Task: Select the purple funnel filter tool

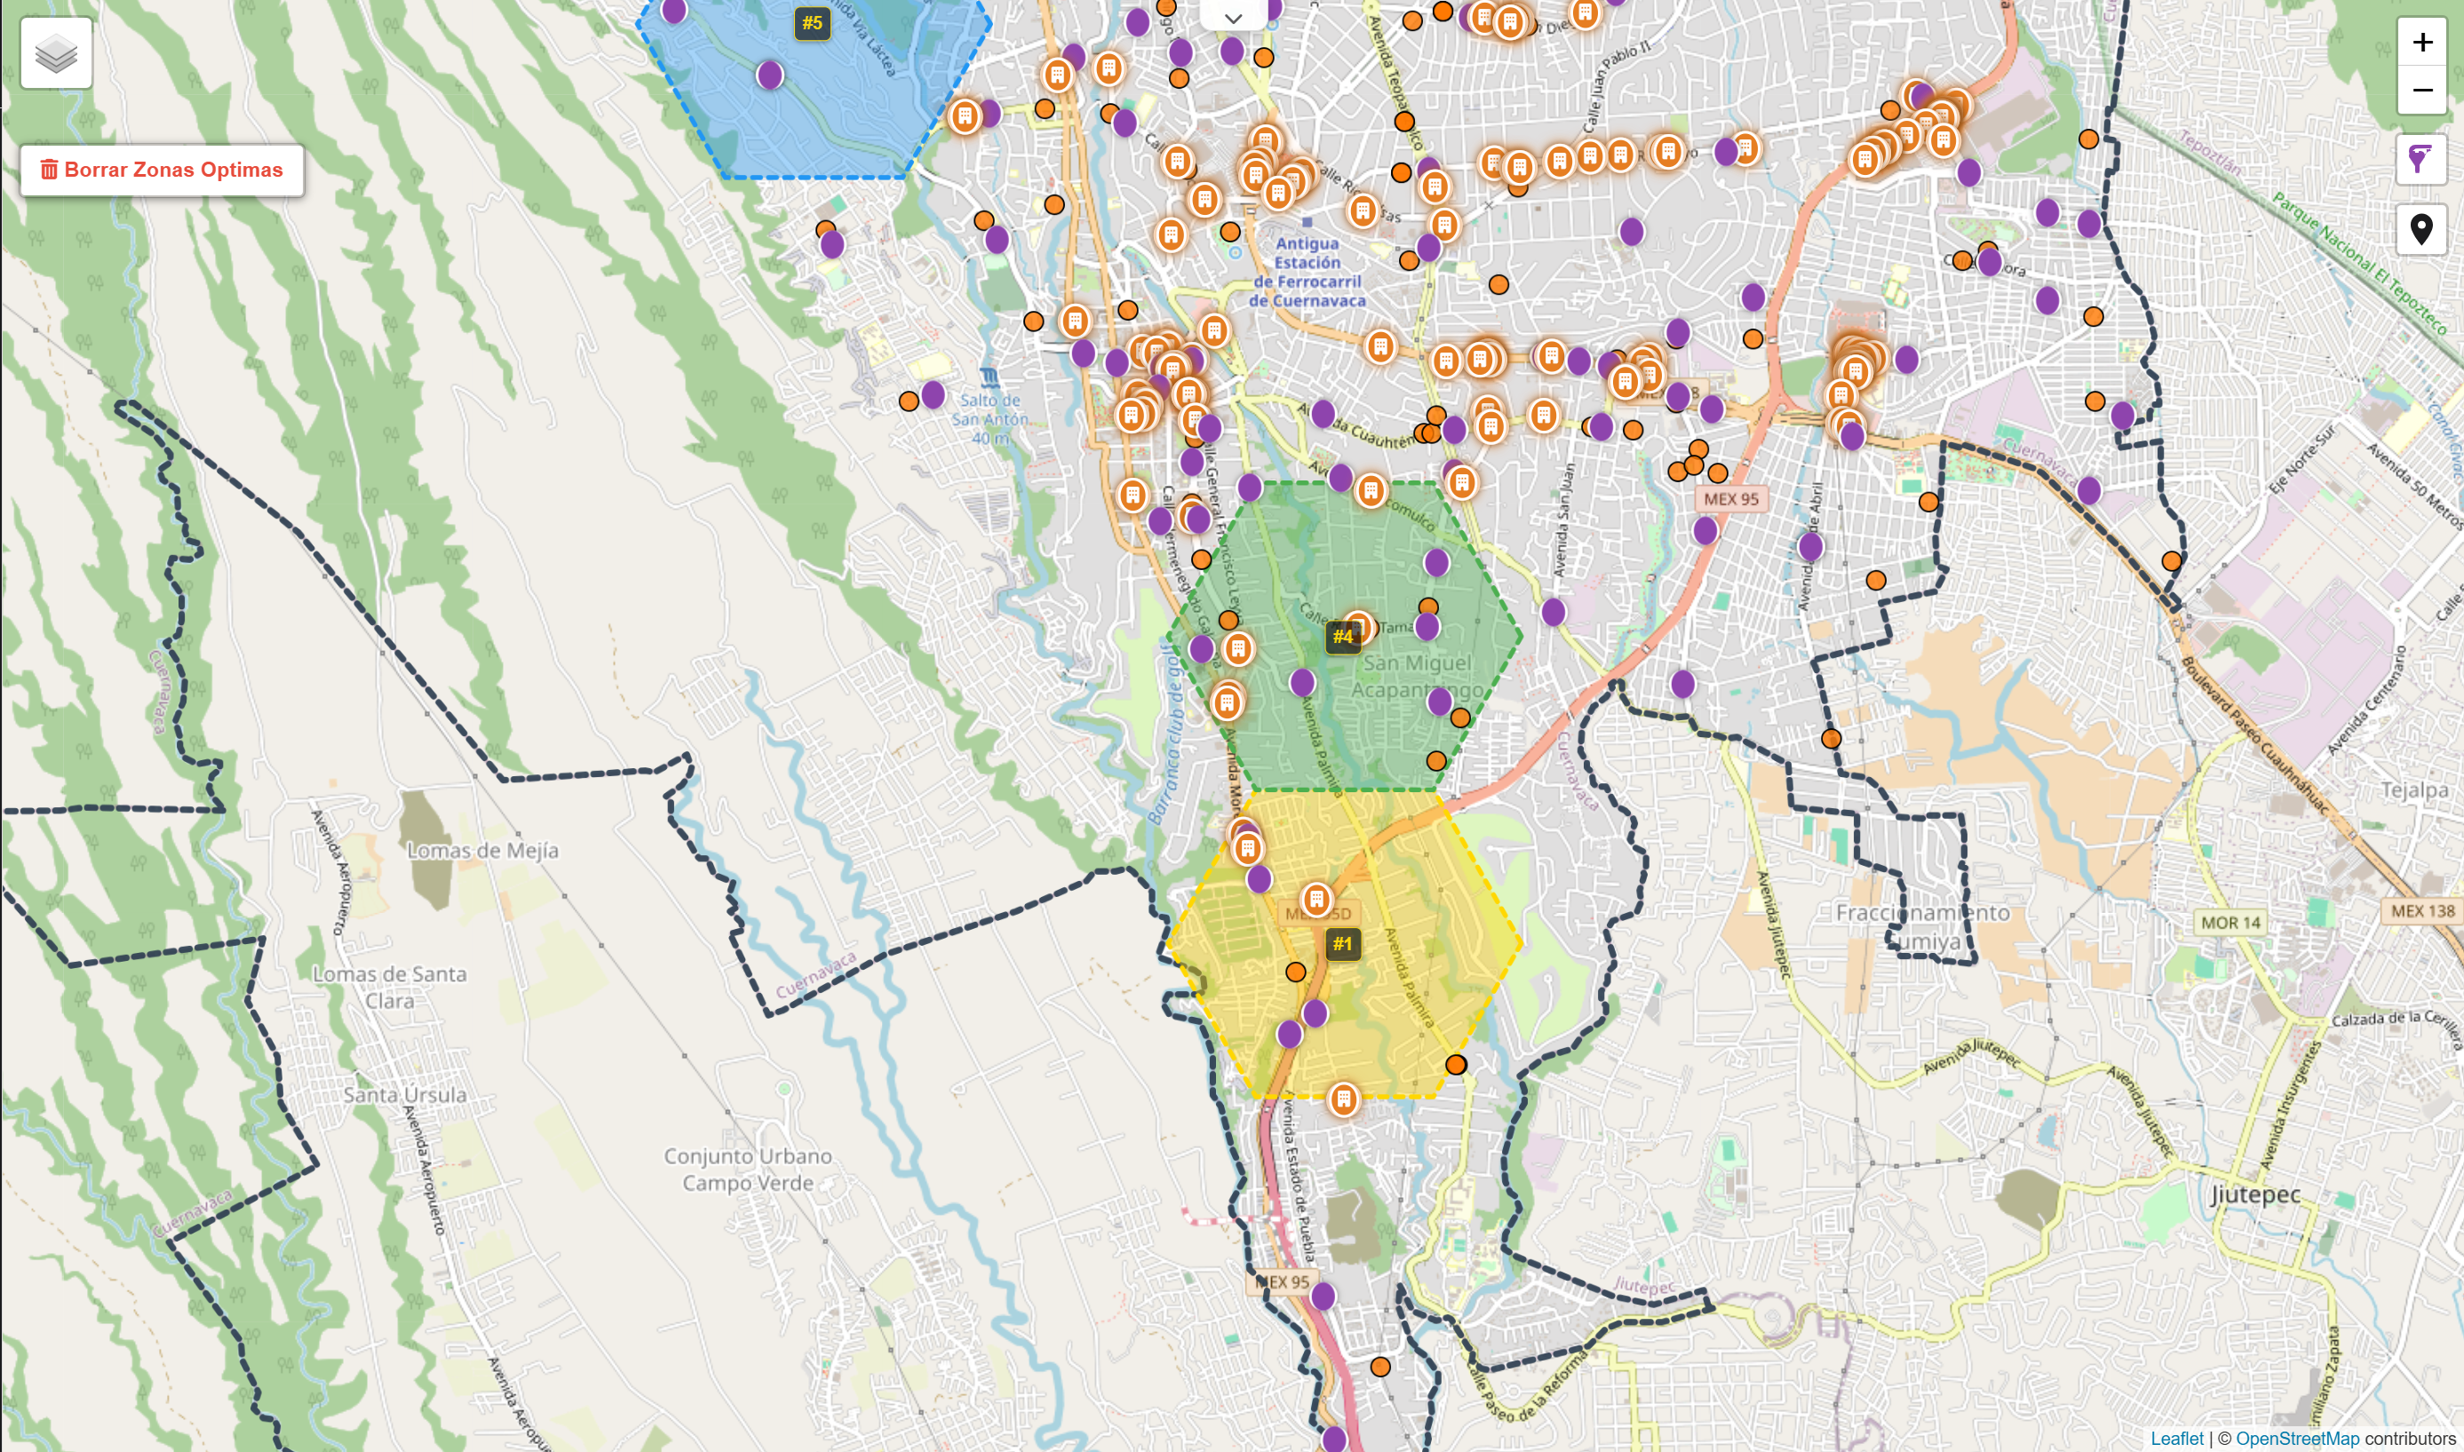Action: point(2420,162)
